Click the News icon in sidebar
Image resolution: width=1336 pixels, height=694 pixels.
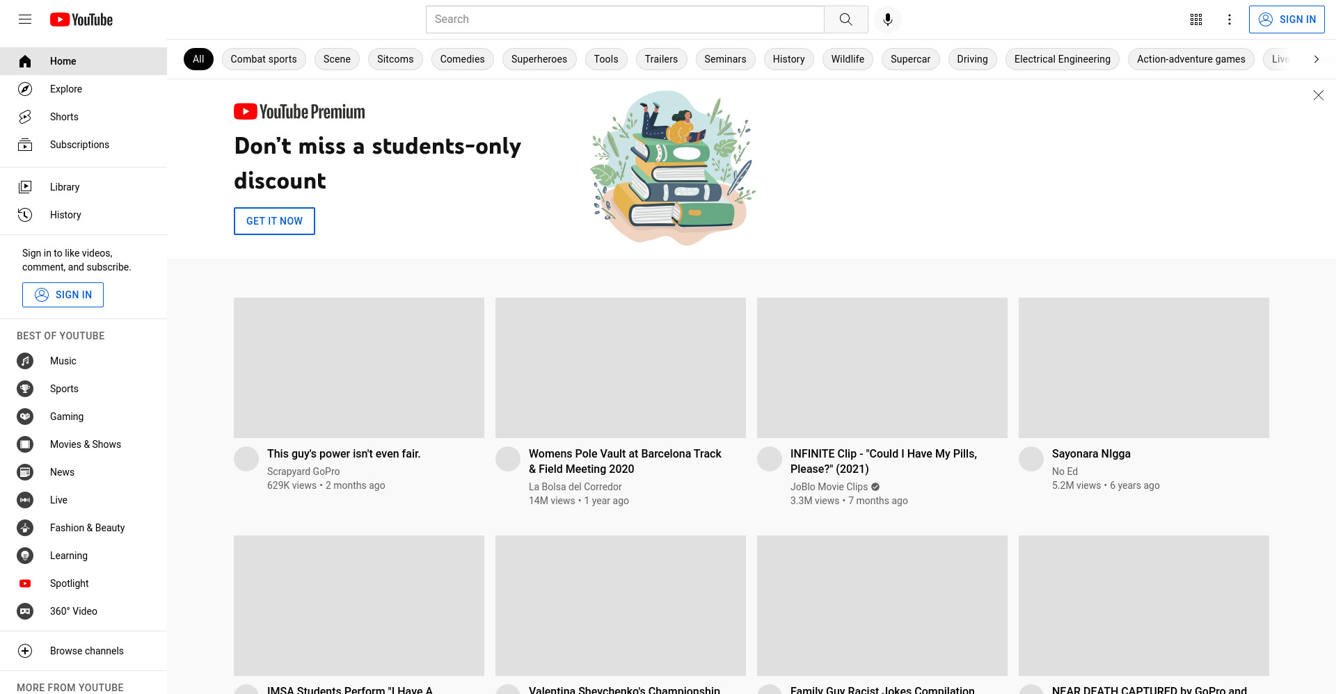[x=25, y=472]
